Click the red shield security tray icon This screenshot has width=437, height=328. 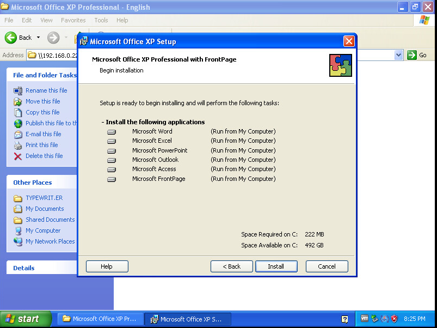tap(395, 319)
